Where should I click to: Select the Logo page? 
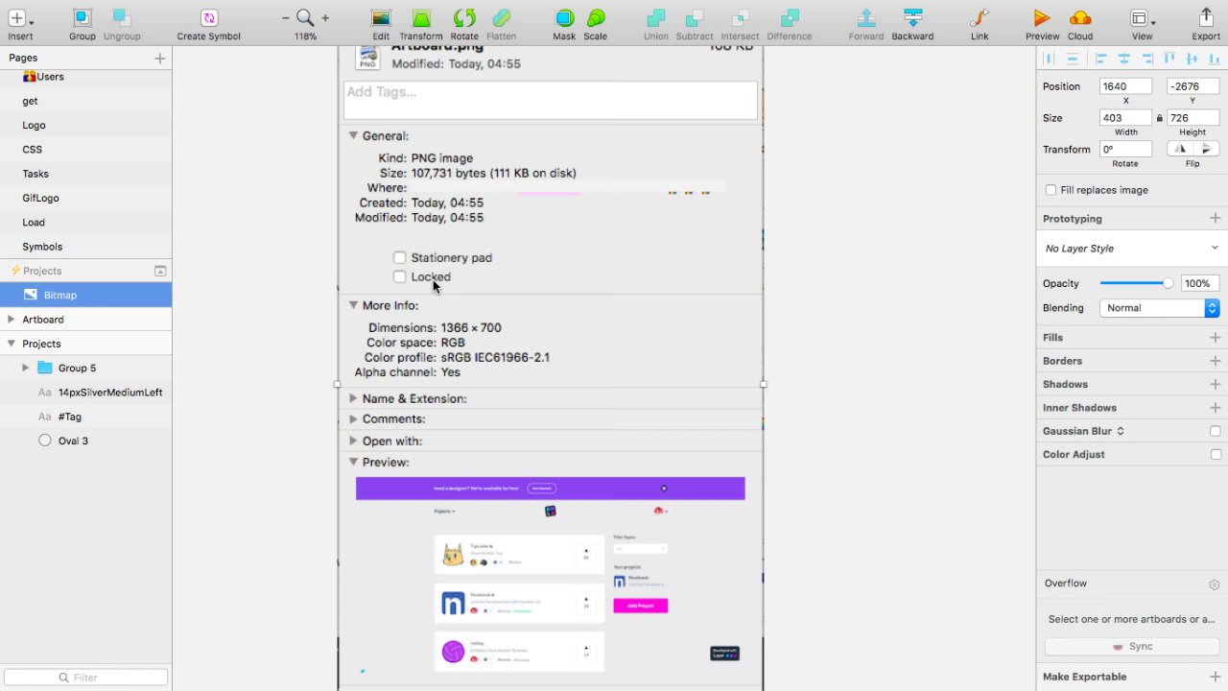(x=34, y=125)
